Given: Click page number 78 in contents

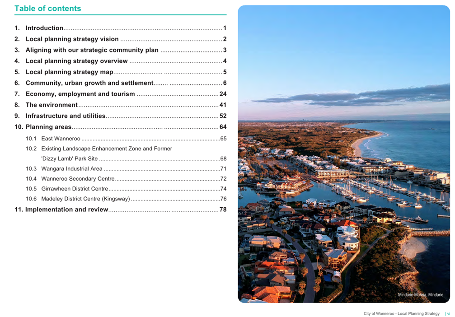Looking at the screenshot, I should 223,210.
